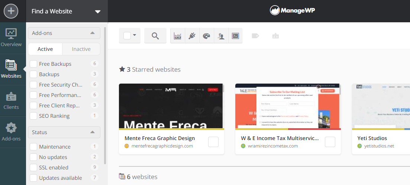
Task: Click the Yeti Studios website thumbnail
Action: pyautogui.click(x=381, y=106)
